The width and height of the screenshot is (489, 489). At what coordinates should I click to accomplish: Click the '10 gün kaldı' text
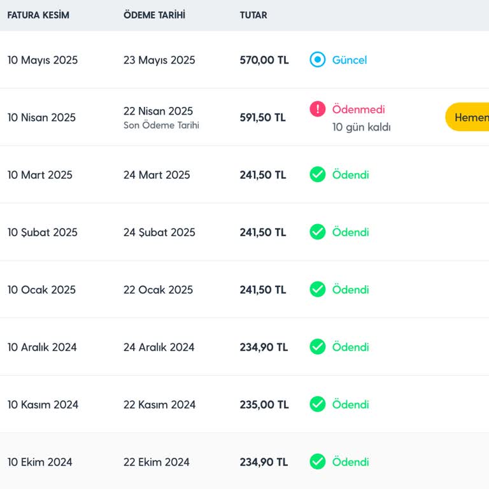(362, 127)
